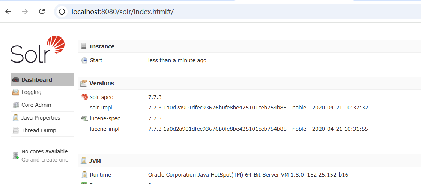
Task: Open the Dashboard menu item
Action: 42,80
